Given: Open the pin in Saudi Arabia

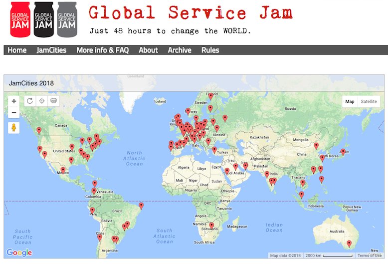Looking at the screenshot, I should 227,171.
